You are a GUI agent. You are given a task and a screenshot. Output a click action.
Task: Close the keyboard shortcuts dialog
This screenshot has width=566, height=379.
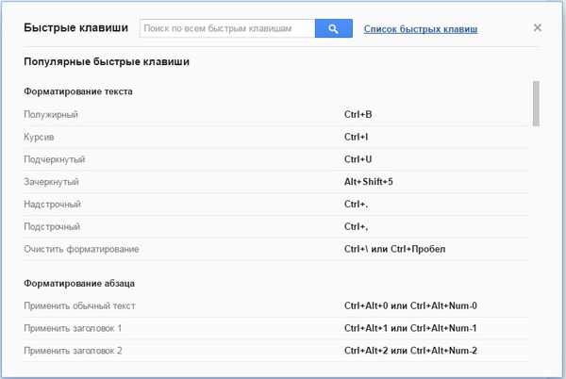coord(537,27)
